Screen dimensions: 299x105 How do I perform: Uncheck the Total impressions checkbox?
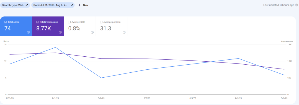37,22
